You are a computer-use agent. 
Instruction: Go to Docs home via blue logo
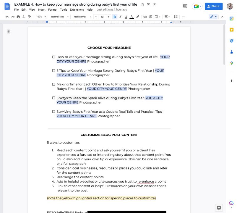(x=7, y=7)
